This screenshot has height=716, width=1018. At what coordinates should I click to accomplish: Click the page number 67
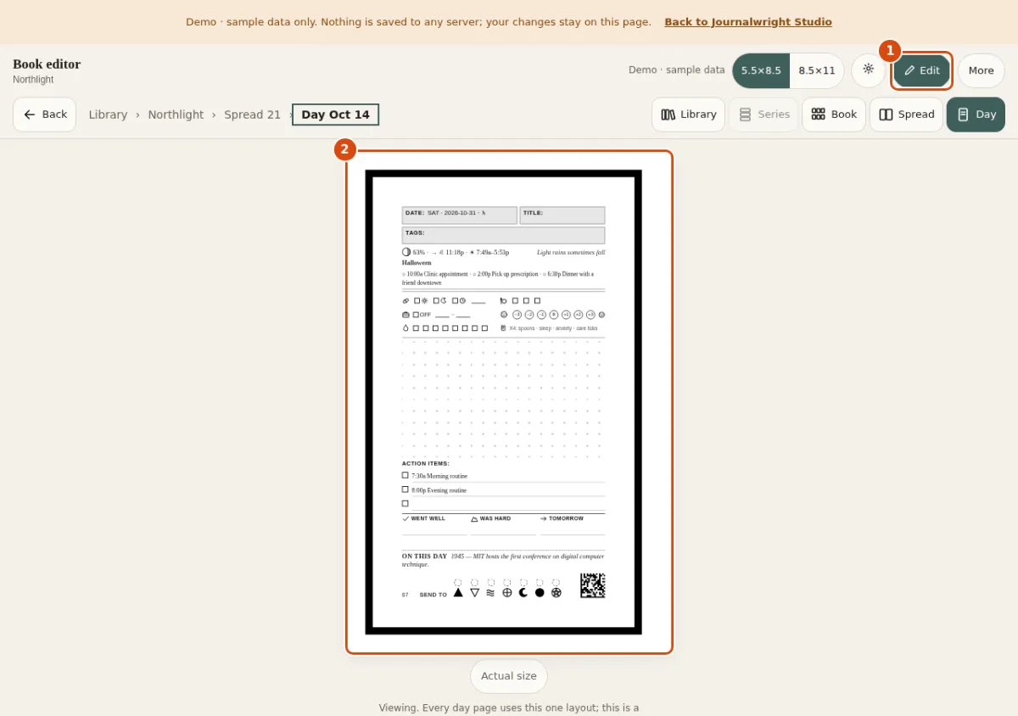[x=405, y=595]
